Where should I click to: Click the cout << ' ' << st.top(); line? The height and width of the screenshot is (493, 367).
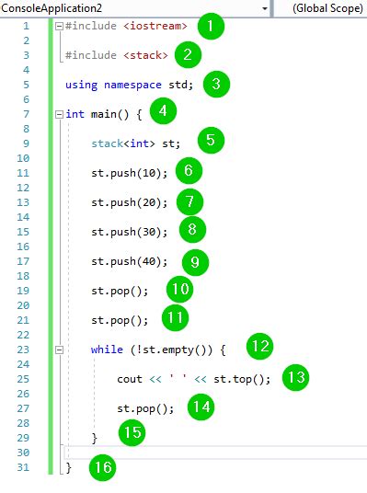pyautogui.click(x=194, y=379)
